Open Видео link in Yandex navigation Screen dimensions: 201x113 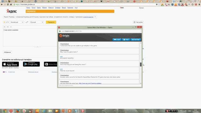(64, 8)
